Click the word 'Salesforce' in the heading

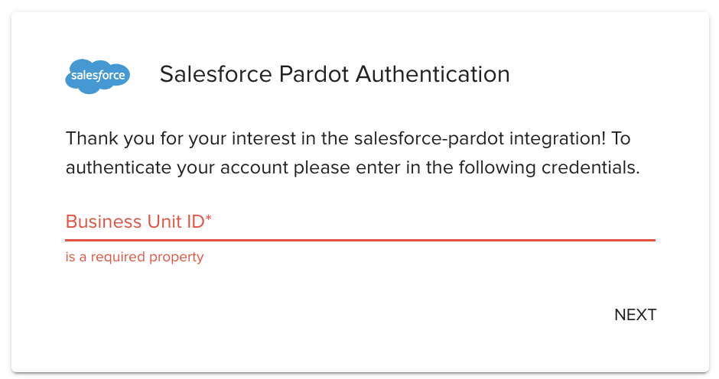pos(215,74)
